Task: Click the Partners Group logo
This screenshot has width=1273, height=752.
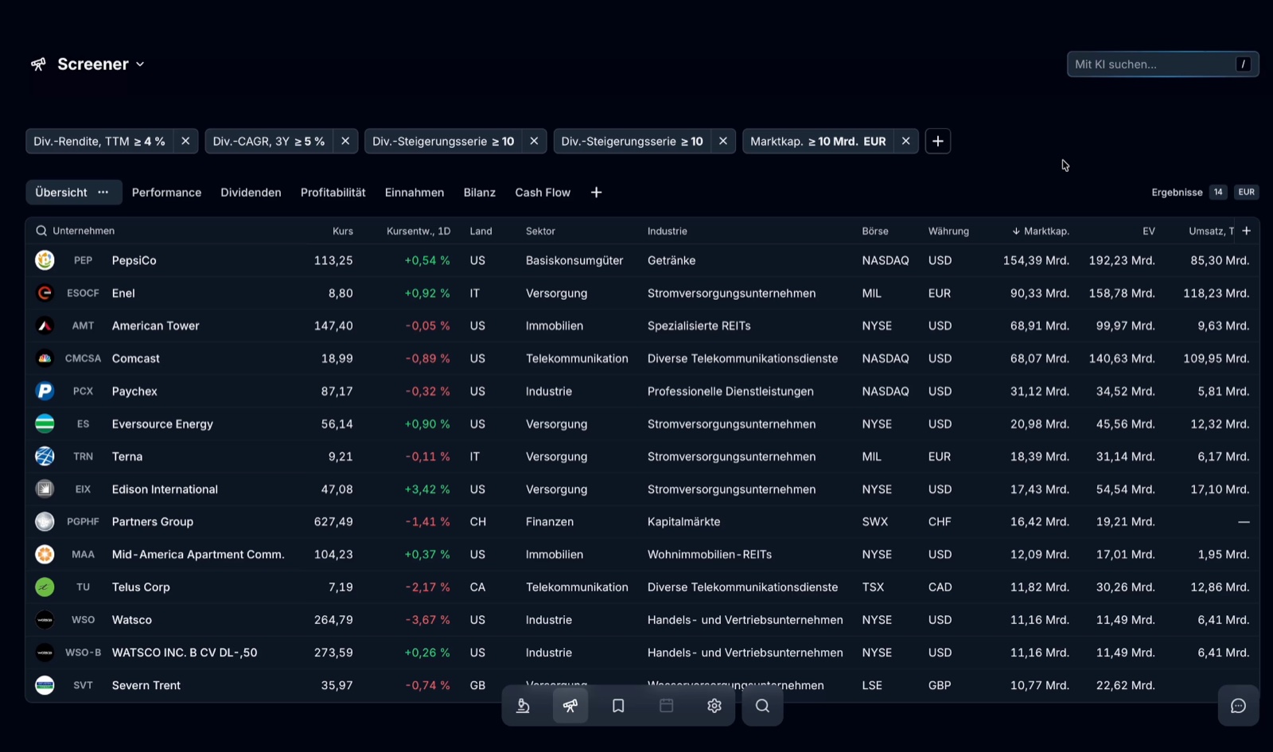Action: (x=45, y=521)
